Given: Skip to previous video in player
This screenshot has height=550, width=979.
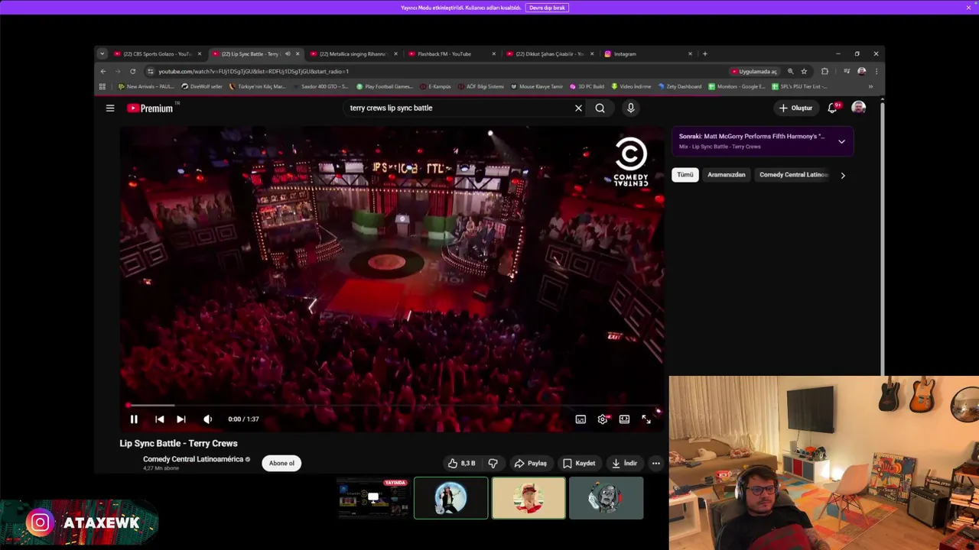Looking at the screenshot, I should (159, 419).
